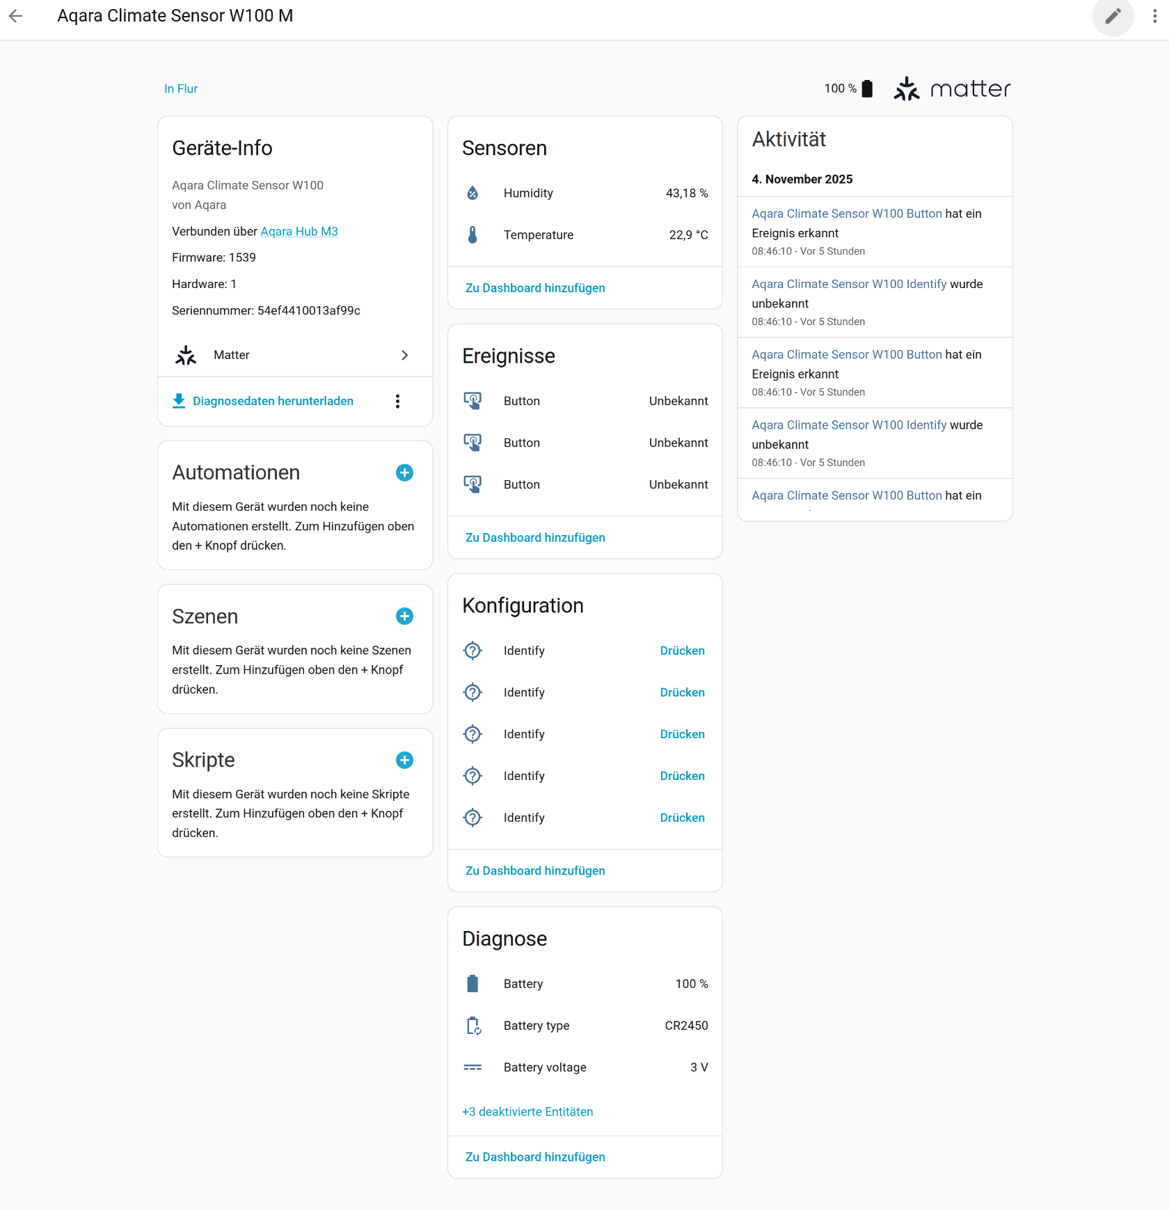
Task: Add a new automation with plus icon
Action: 404,473
